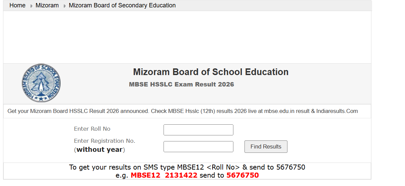Image resolution: width=405 pixels, height=186 pixels.
Task: Open the Mizoram breadcrumb link
Action: tap(47, 5)
